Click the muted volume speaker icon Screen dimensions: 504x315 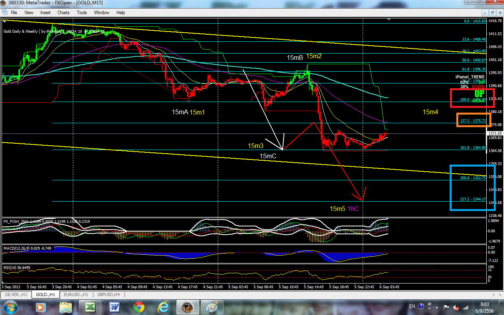pos(456,307)
